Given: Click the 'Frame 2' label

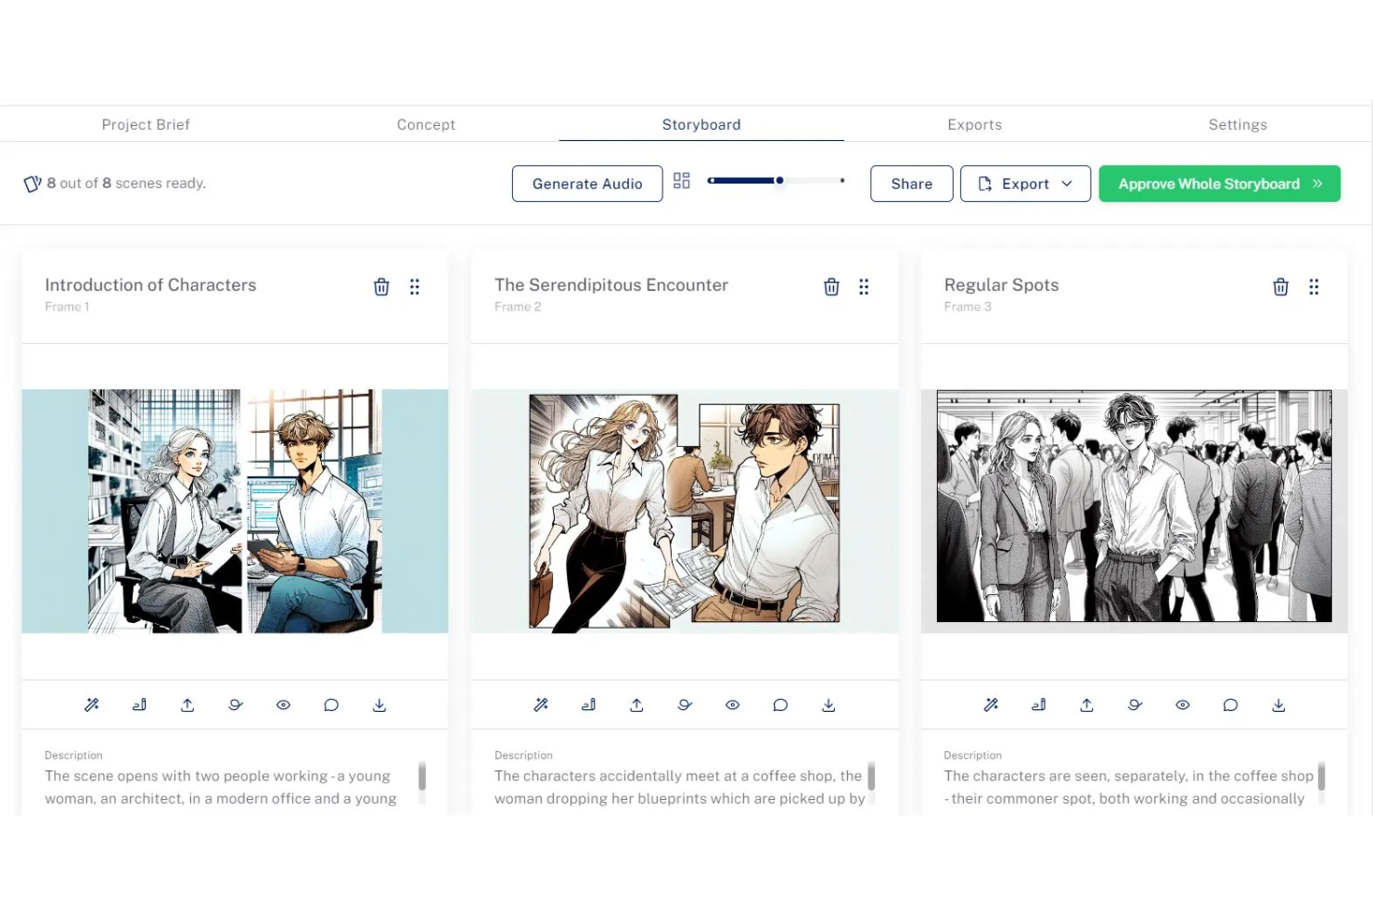Looking at the screenshot, I should point(518,307).
